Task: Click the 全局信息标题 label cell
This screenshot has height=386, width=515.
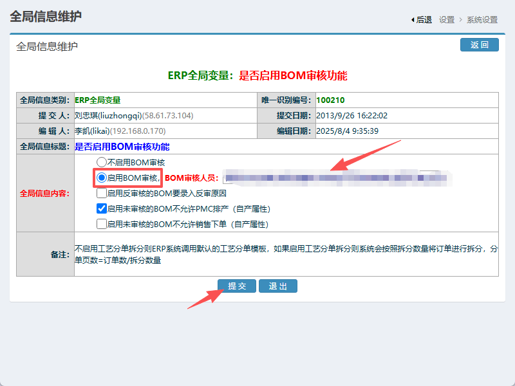Action: click(x=45, y=147)
